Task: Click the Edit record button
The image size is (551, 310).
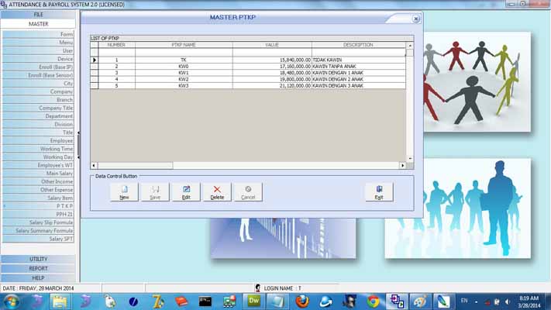Action: click(186, 192)
